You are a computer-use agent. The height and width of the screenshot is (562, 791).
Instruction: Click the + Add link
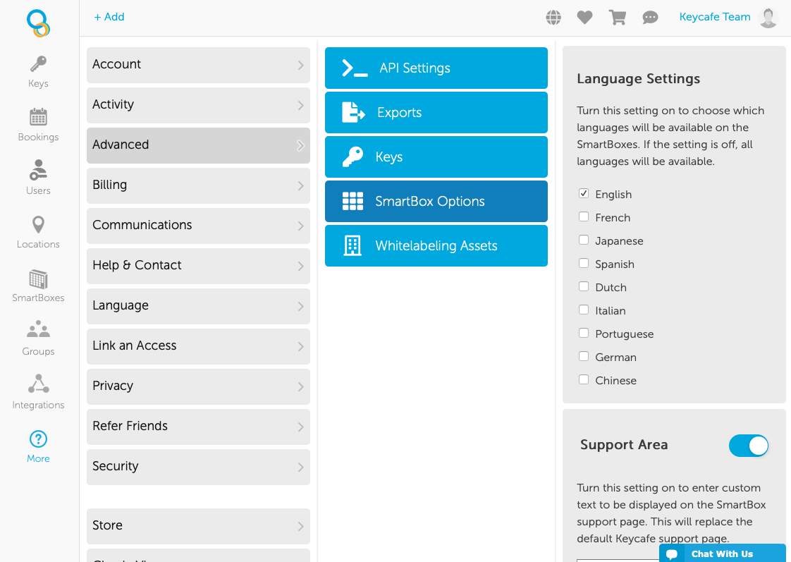coord(109,17)
